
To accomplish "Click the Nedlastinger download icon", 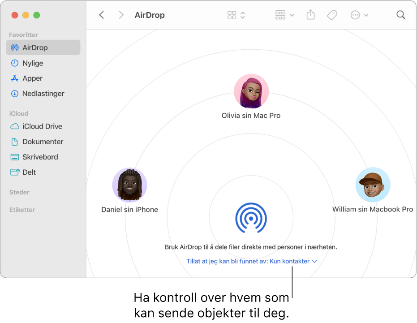I will (15, 94).
